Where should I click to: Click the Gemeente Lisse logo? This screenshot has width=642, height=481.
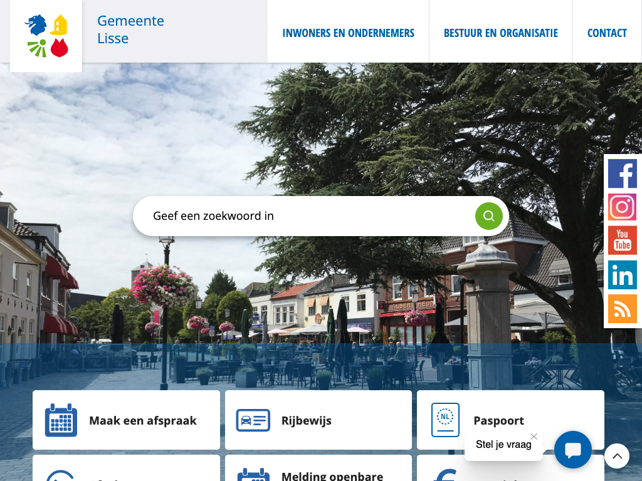pos(46,36)
